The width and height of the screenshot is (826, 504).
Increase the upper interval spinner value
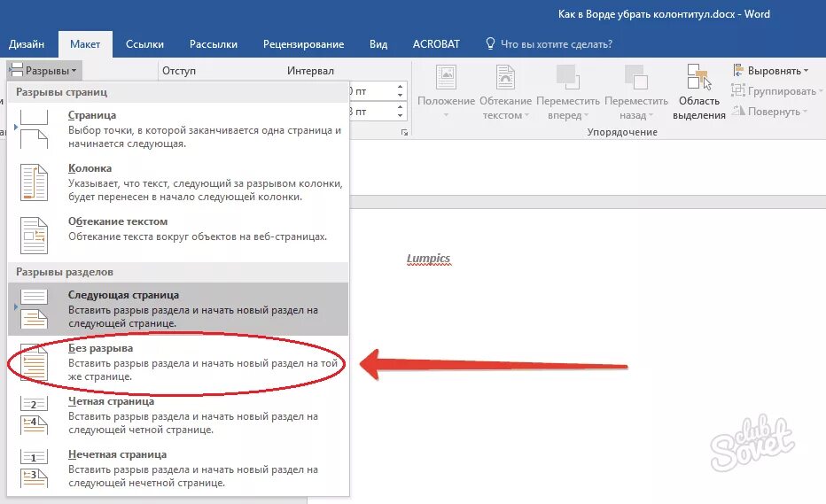click(x=401, y=87)
